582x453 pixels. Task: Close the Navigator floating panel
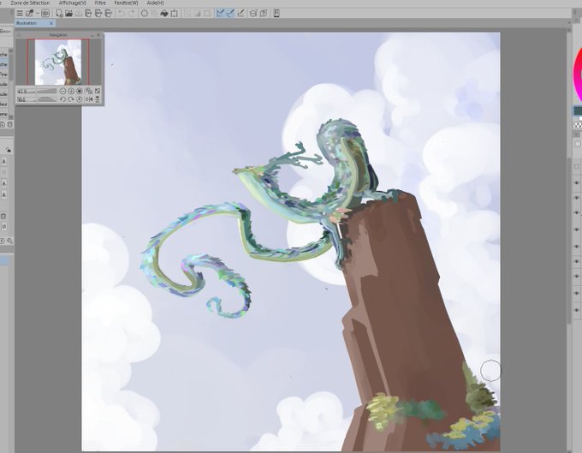pyautogui.click(x=98, y=35)
